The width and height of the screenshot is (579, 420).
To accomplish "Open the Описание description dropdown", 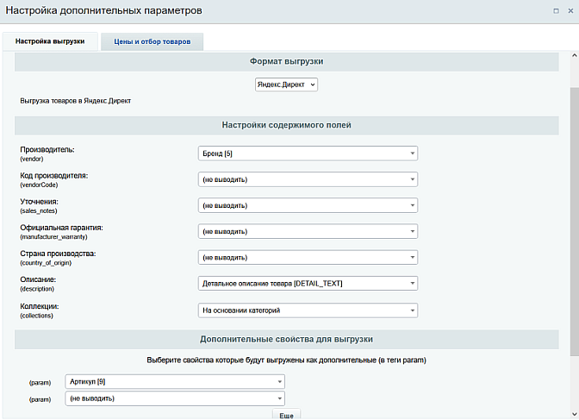I will [308, 283].
